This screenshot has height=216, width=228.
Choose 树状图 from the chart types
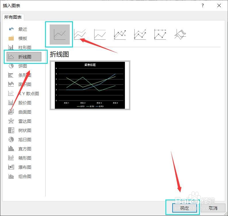(25, 130)
